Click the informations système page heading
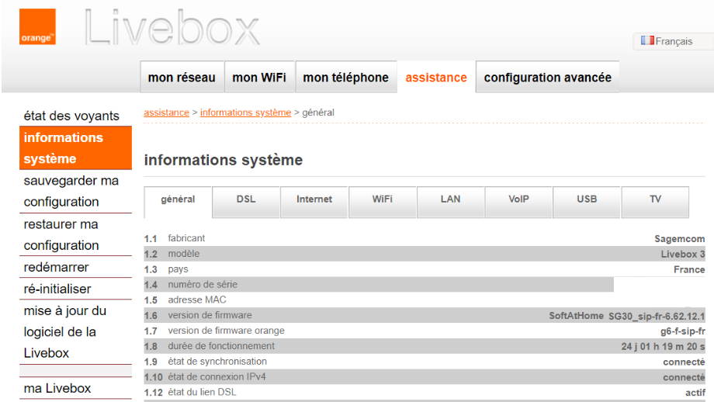 click(x=224, y=160)
